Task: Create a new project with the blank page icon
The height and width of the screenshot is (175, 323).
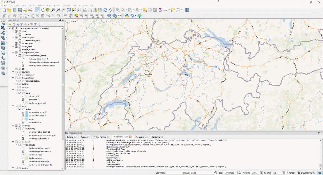Action: [4, 10]
